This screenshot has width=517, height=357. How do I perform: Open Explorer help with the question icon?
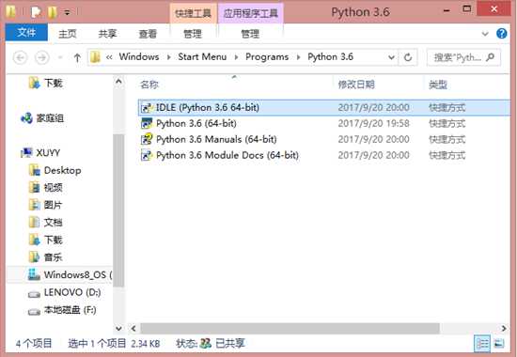coord(502,33)
